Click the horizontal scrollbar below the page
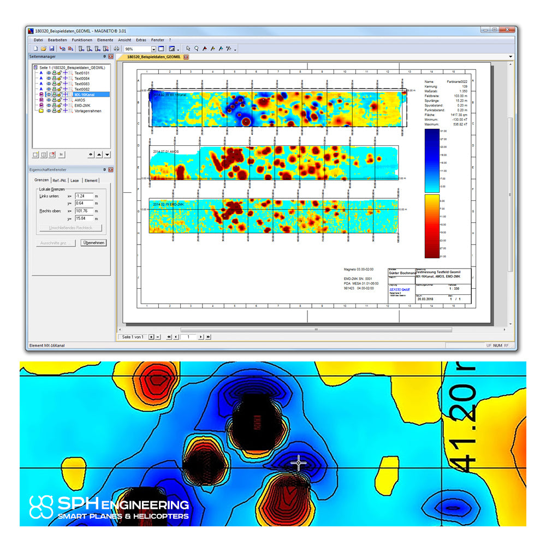This screenshot has width=546, height=546. point(316,329)
